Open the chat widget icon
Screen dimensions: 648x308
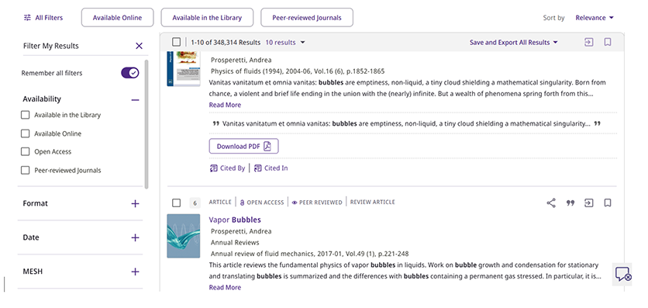622,275
